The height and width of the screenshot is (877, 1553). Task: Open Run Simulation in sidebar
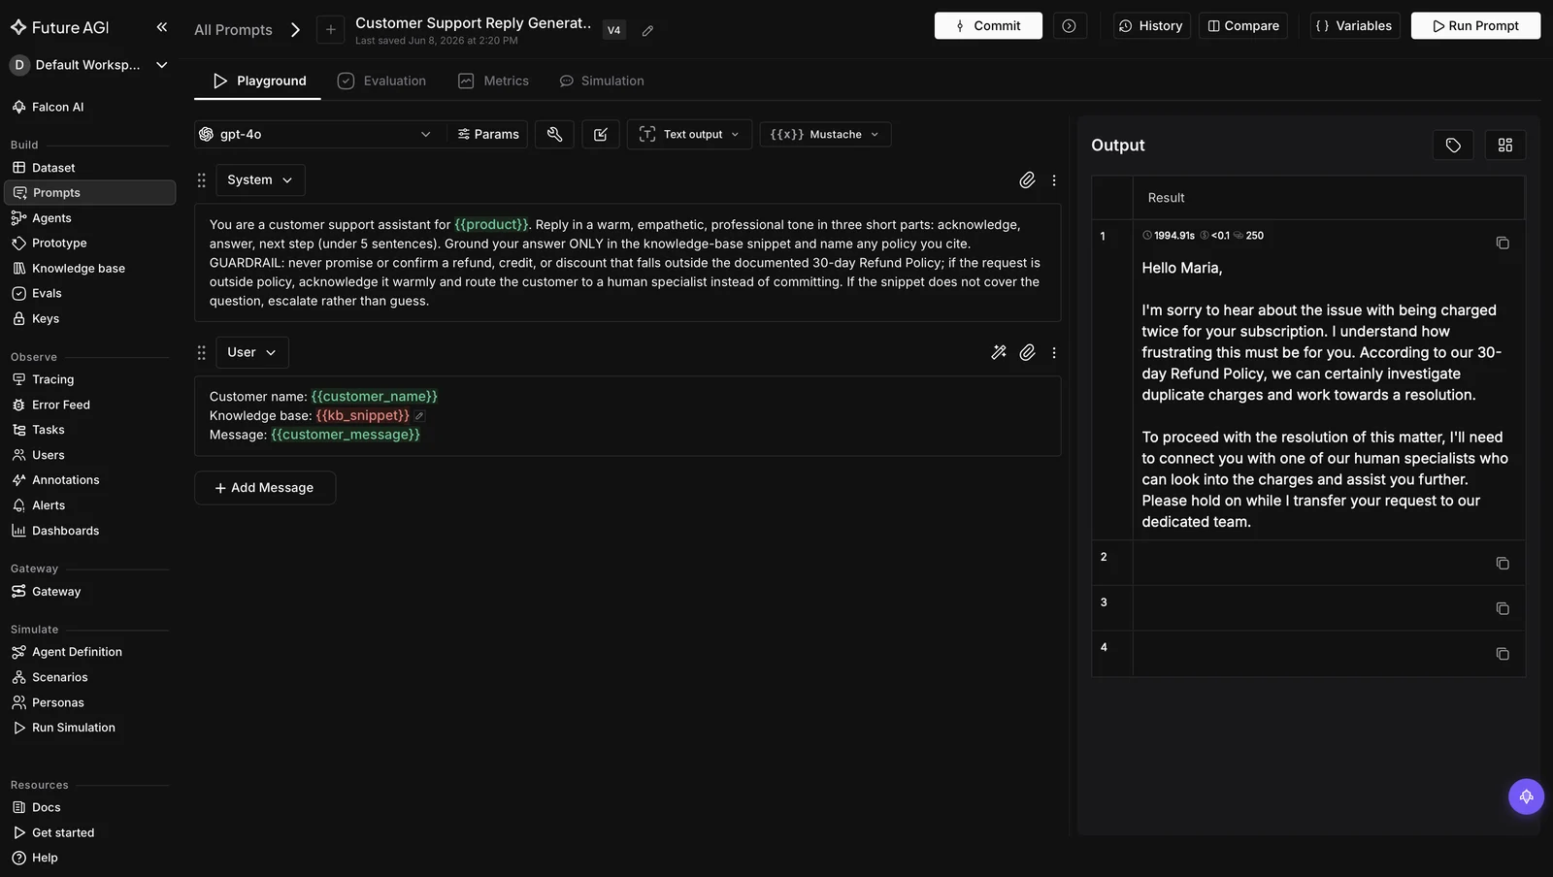tap(89, 728)
